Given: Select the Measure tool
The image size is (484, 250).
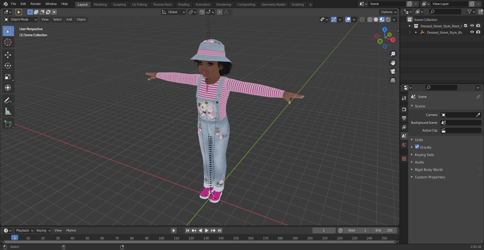Looking at the screenshot, I should click(8, 112).
